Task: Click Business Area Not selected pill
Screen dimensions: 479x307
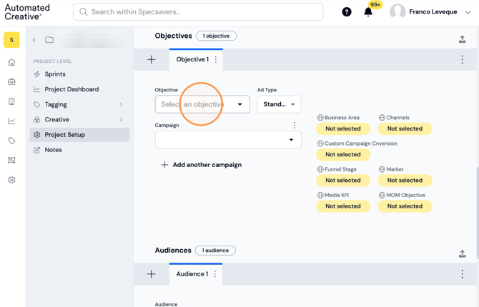Action: click(x=343, y=129)
